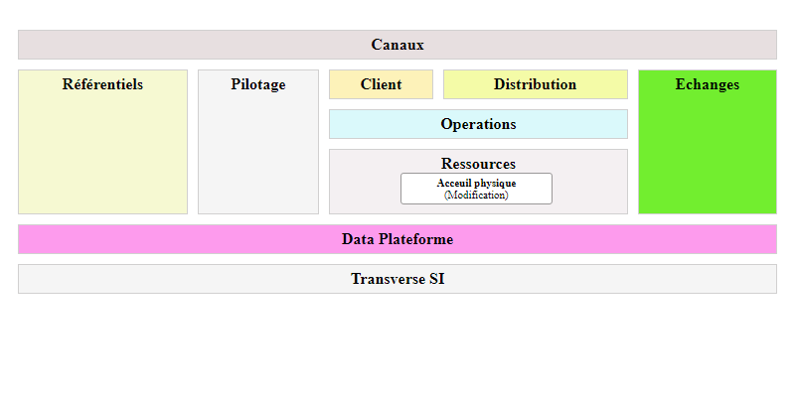Screen dimensions: 795x397
Task: Click the Ressources heading text
Action: (x=478, y=163)
